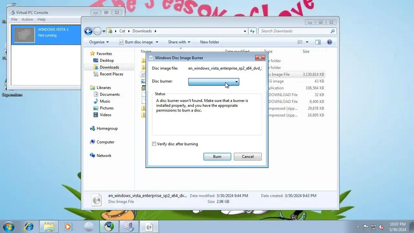Click the muted volume tray icon
This screenshot has height=233, width=414.
(x=381, y=227)
